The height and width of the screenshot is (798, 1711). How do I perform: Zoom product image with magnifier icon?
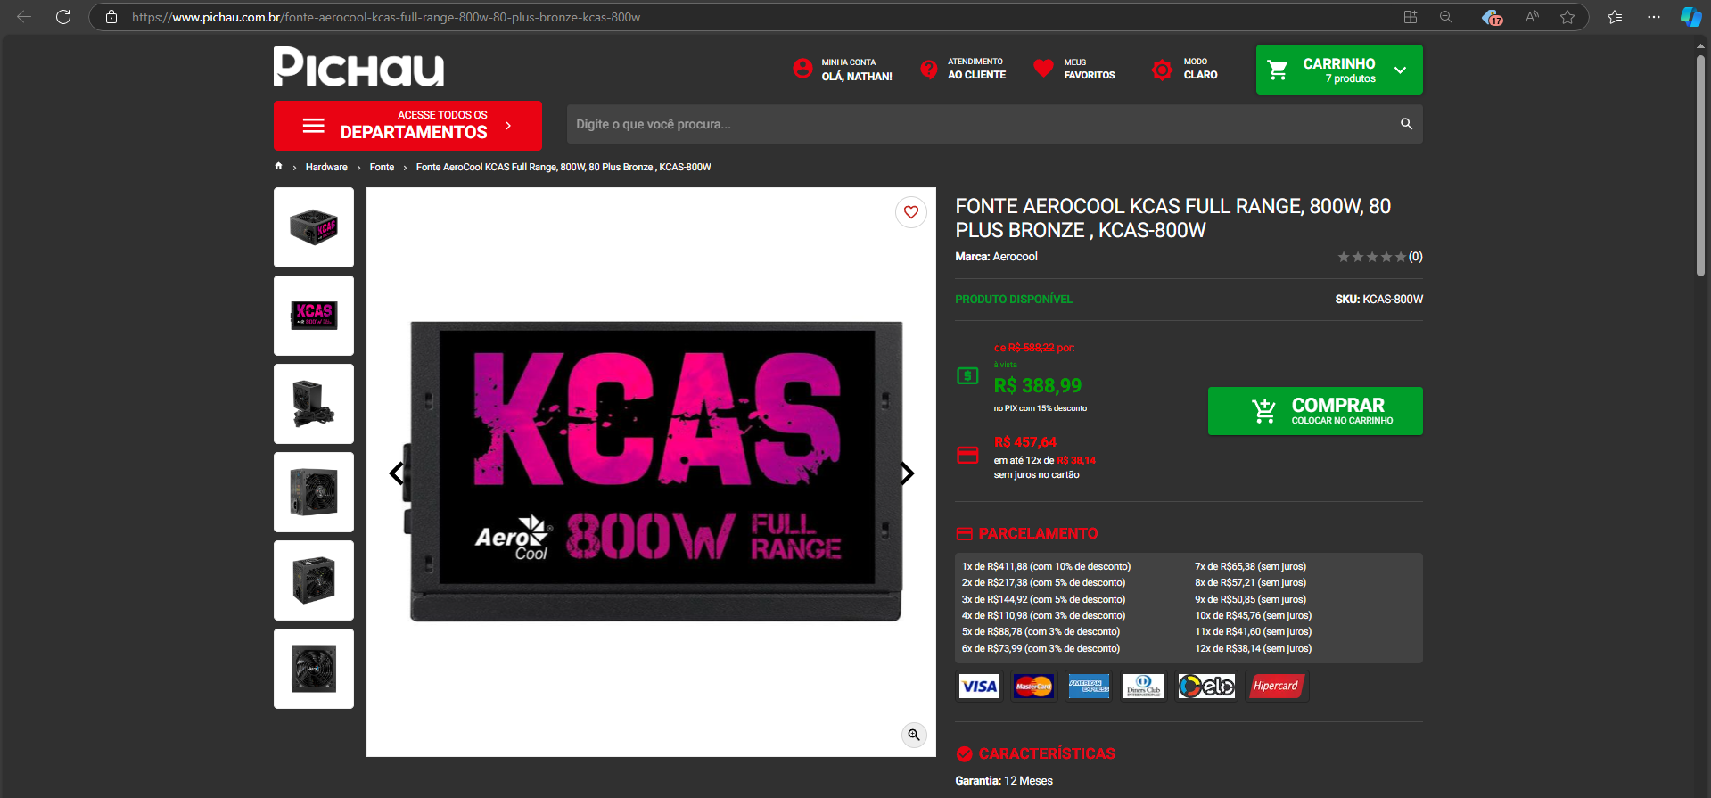coord(914,735)
